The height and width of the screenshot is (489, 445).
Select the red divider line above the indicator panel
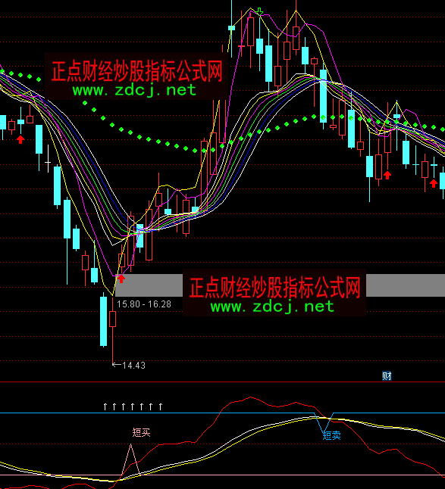pos(222,382)
